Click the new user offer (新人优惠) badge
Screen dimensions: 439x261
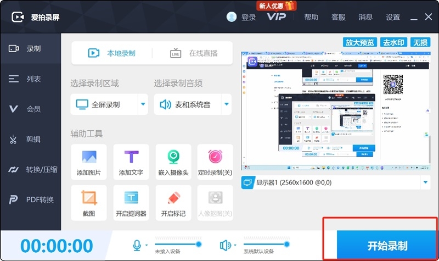pos(276,5)
